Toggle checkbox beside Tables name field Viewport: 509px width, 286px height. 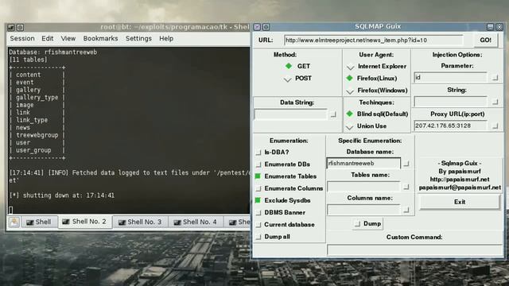click(x=406, y=187)
